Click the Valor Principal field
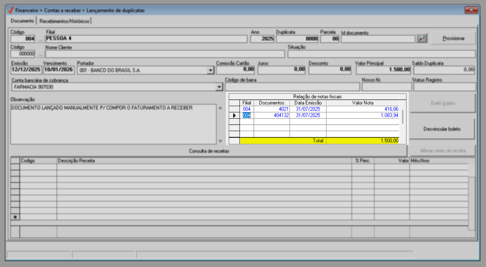The image size is (486, 267). 383,70
